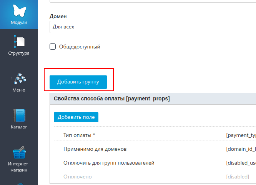Image resolution: width=256 pixels, height=185 pixels.
Task: Click Отключить для групп пользователей field
Action: [108, 163]
